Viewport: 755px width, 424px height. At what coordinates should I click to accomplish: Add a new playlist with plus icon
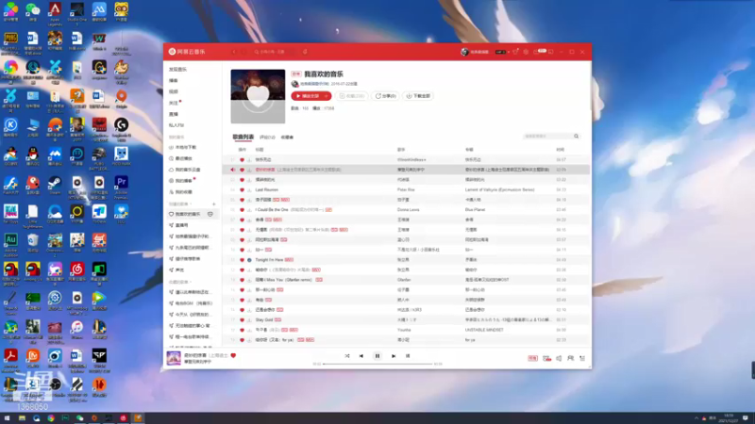(x=214, y=204)
